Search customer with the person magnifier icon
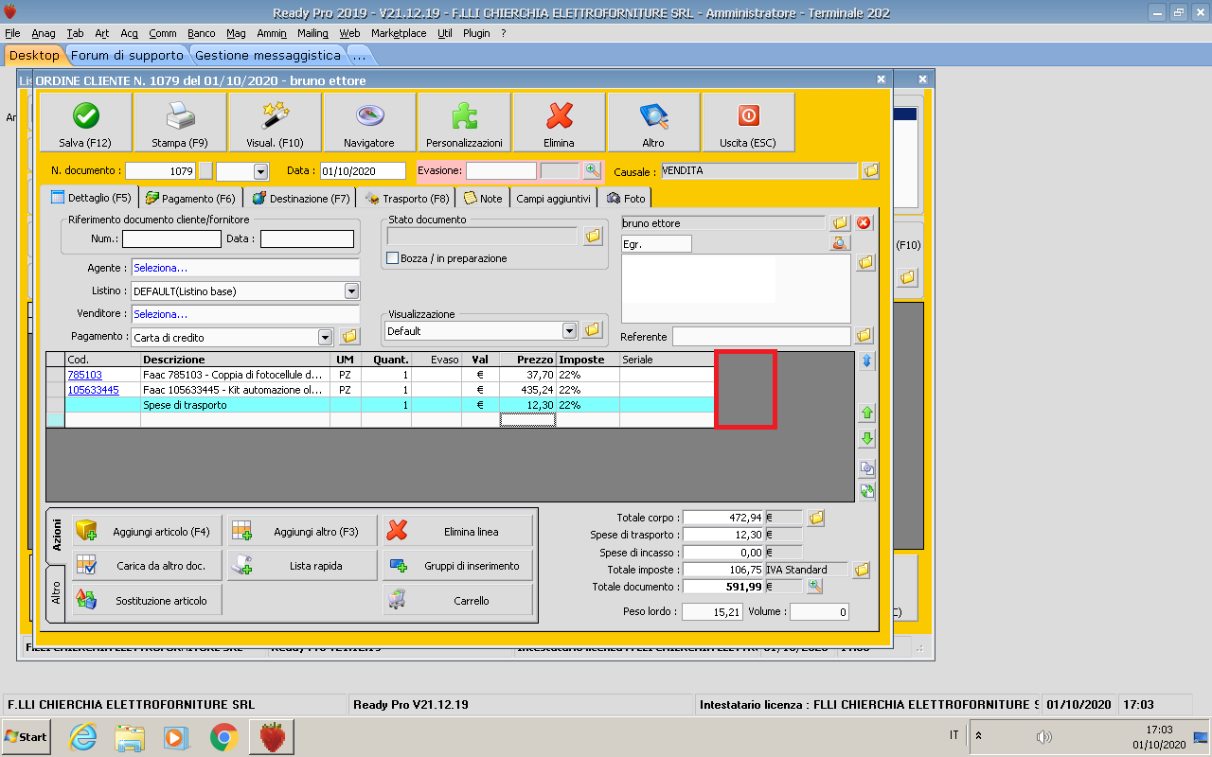Viewport: 1212px width, 757px height. [840, 243]
